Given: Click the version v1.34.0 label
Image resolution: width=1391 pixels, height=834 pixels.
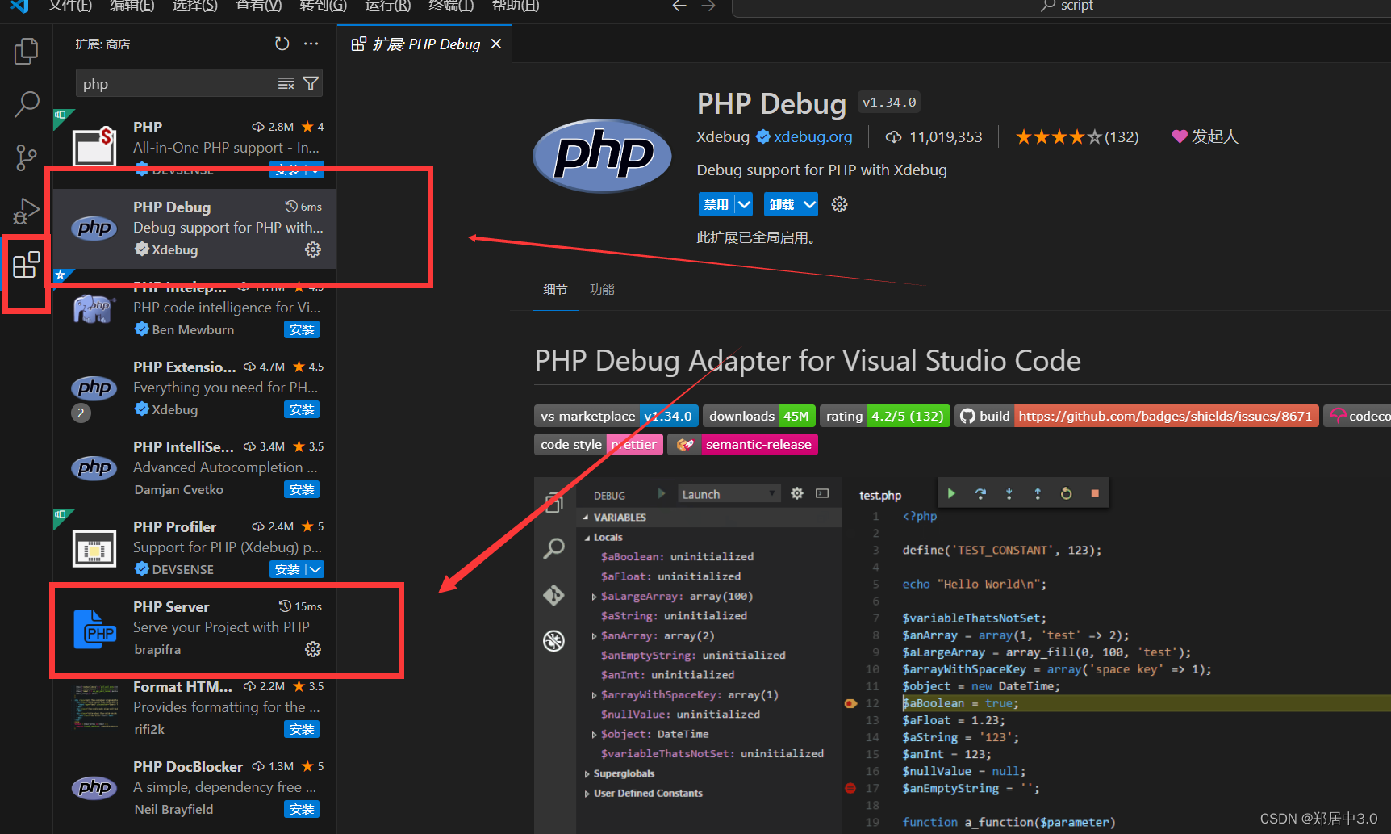Looking at the screenshot, I should click(889, 103).
